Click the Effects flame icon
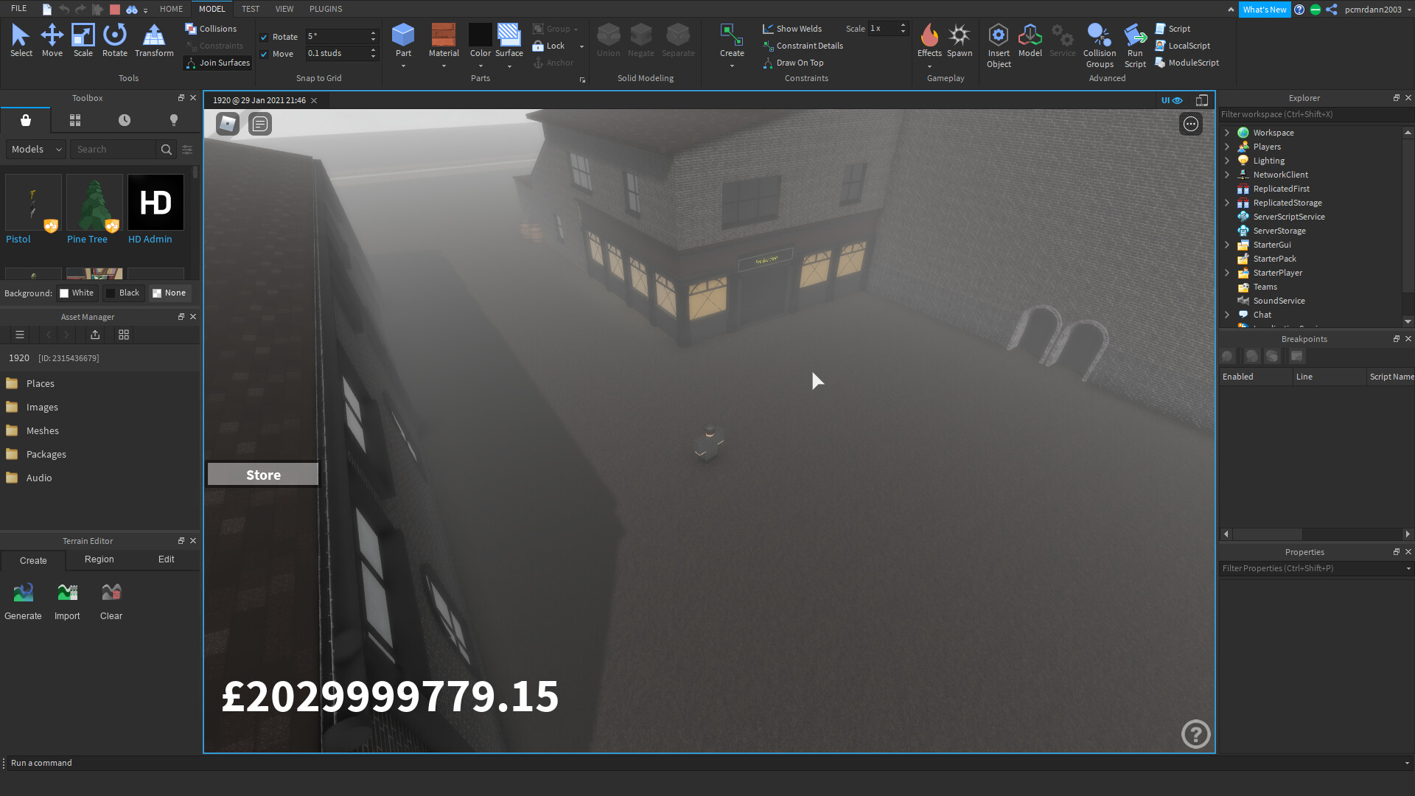This screenshot has height=796, width=1415. pos(929,37)
